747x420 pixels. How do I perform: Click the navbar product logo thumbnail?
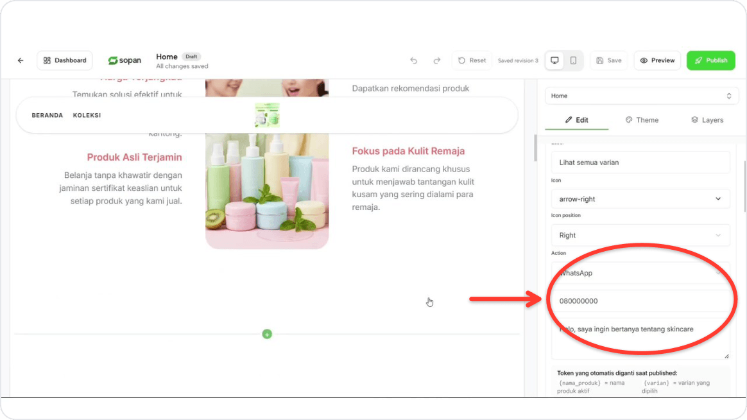click(x=267, y=115)
